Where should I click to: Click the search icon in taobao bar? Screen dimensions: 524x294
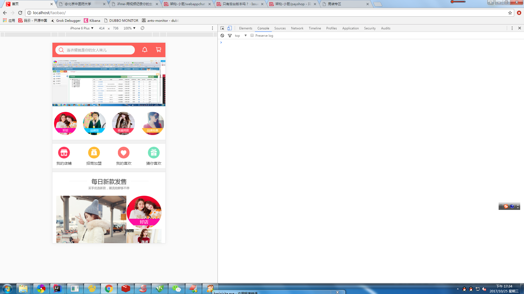tap(61, 50)
